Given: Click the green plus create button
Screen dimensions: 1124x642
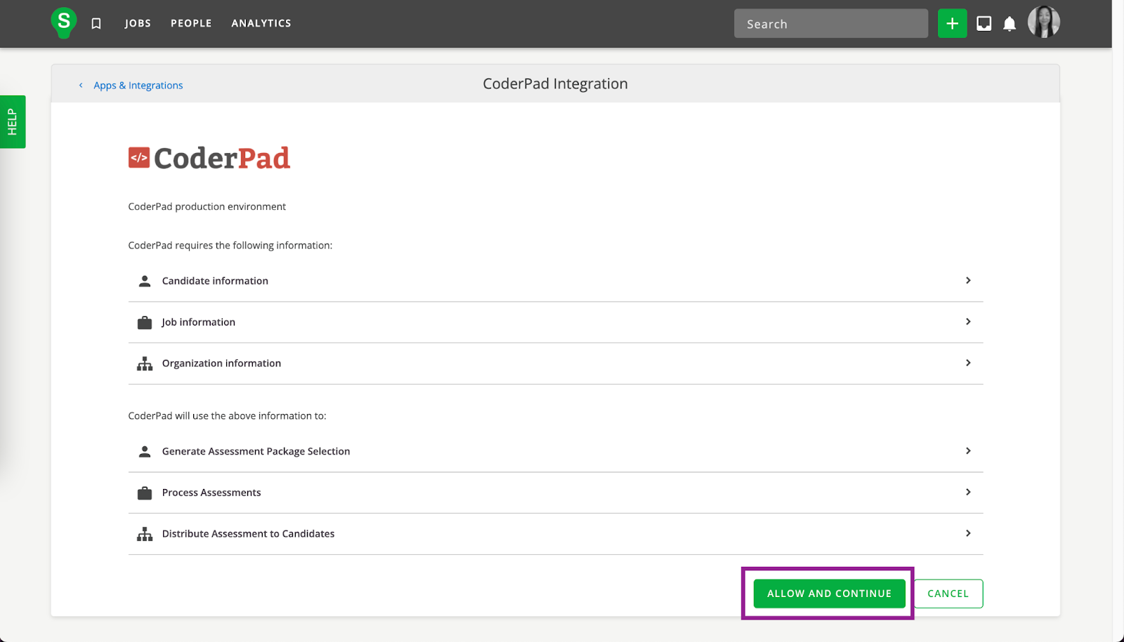Looking at the screenshot, I should coord(952,24).
